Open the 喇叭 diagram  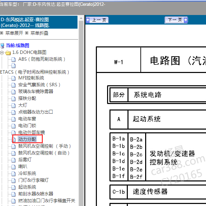(23, 166)
